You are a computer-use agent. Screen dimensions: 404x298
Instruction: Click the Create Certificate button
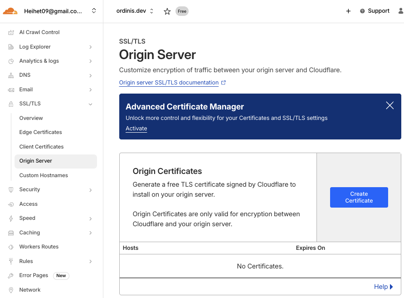coord(359,197)
